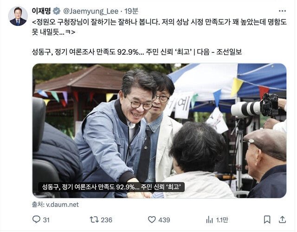
Task: Like the post with the heart icon
Action: point(152,219)
